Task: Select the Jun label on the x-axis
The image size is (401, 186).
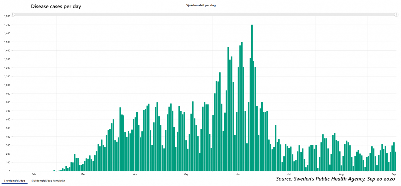Action: coord(238,174)
